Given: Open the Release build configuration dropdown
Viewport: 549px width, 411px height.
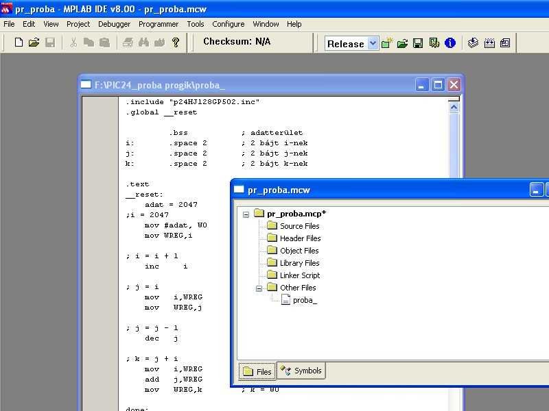Looking at the screenshot, I should click(x=373, y=43).
